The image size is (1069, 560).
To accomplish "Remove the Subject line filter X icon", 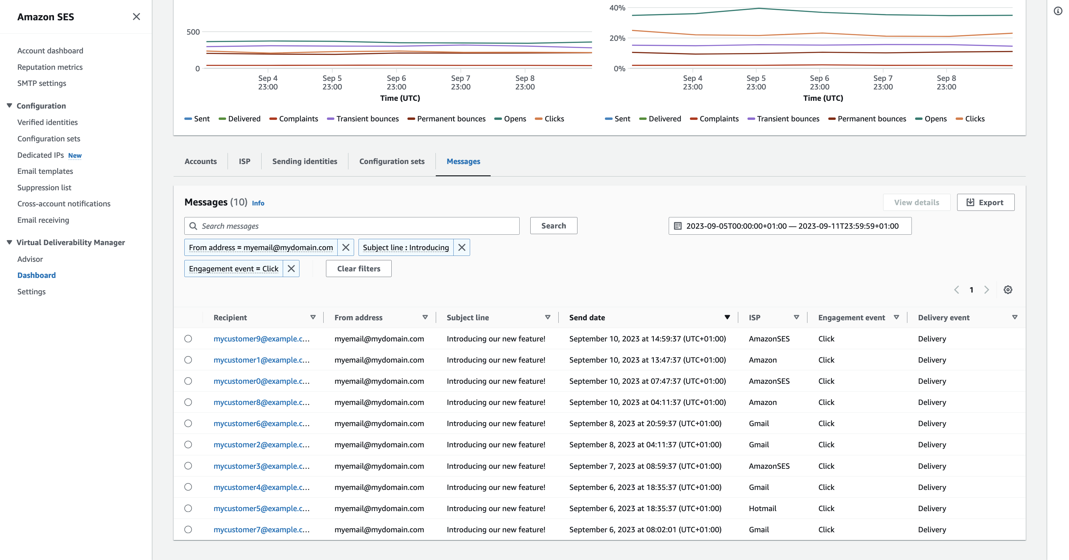I will coord(462,247).
